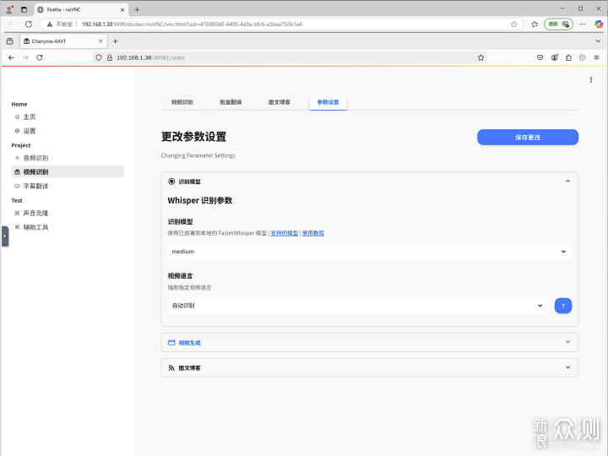This screenshot has height=456, width=608.
Task: Switch to the 视频识别 tab
Action: tap(182, 102)
